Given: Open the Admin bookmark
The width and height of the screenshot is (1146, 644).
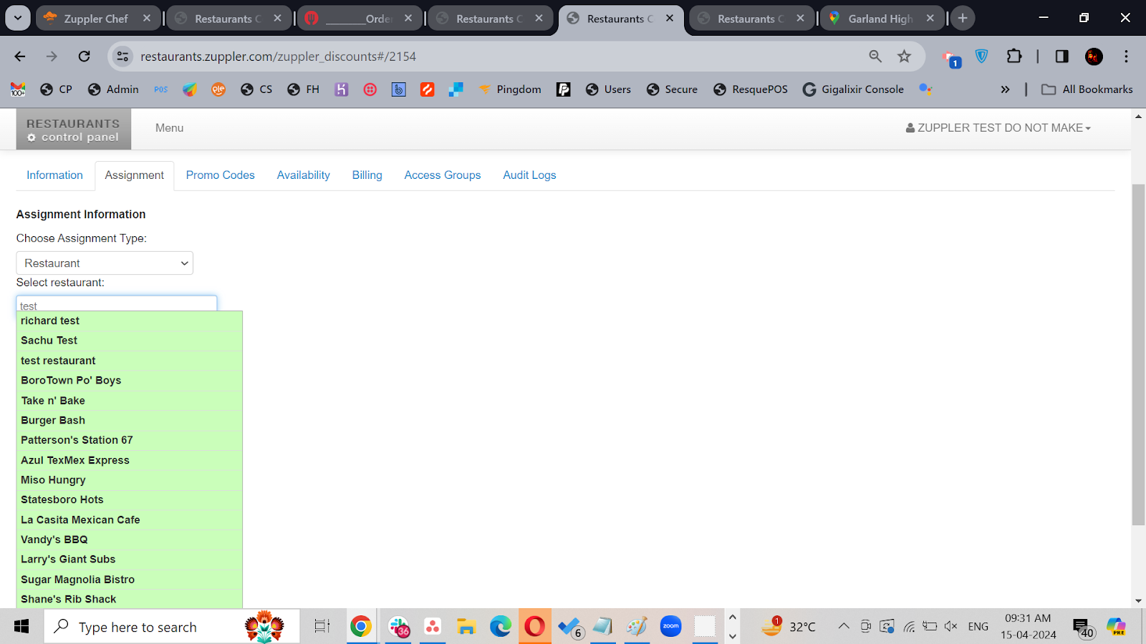Looking at the screenshot, I should [113, 89].
